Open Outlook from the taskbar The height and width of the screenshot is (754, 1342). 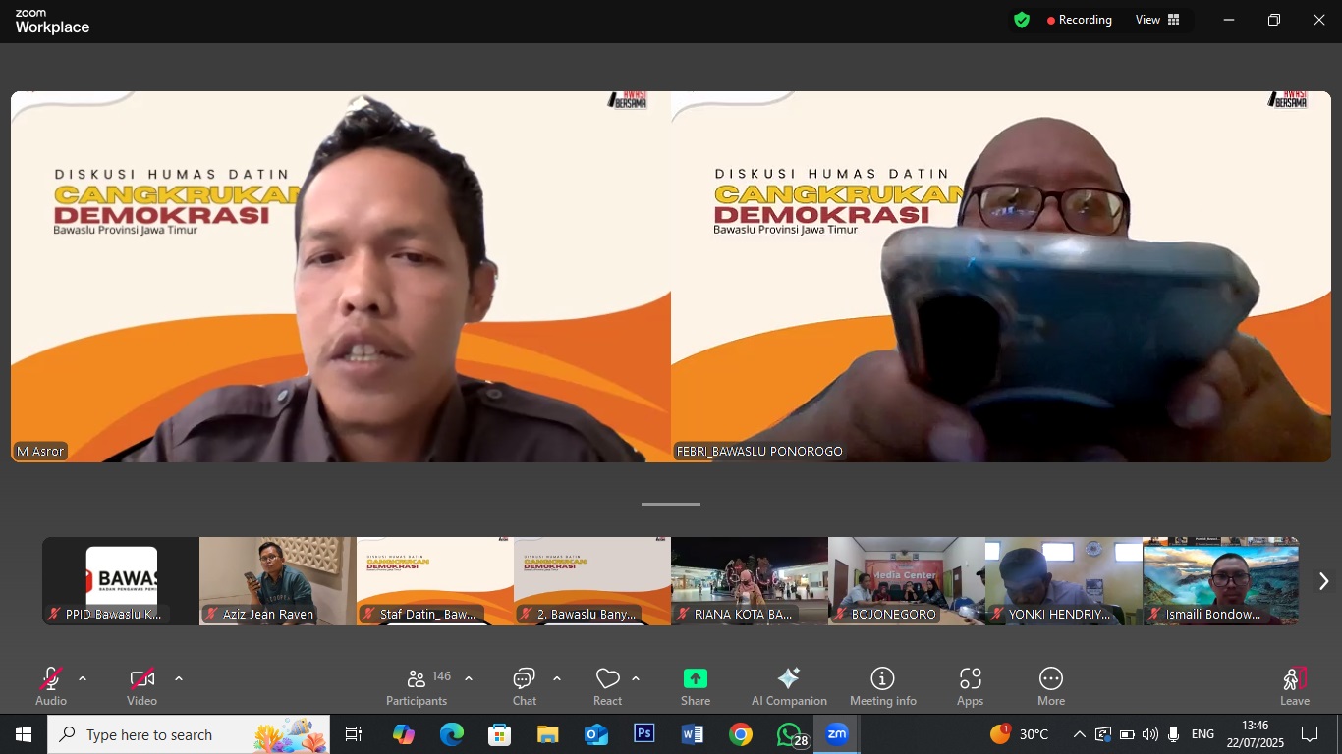point(596,734)
